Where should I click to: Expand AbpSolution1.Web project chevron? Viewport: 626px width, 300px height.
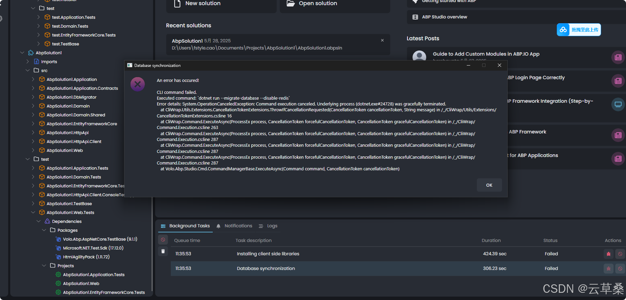click(x=33, y=150)
